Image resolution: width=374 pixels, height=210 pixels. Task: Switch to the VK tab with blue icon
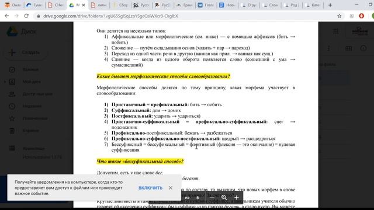[x=206, y=5]
